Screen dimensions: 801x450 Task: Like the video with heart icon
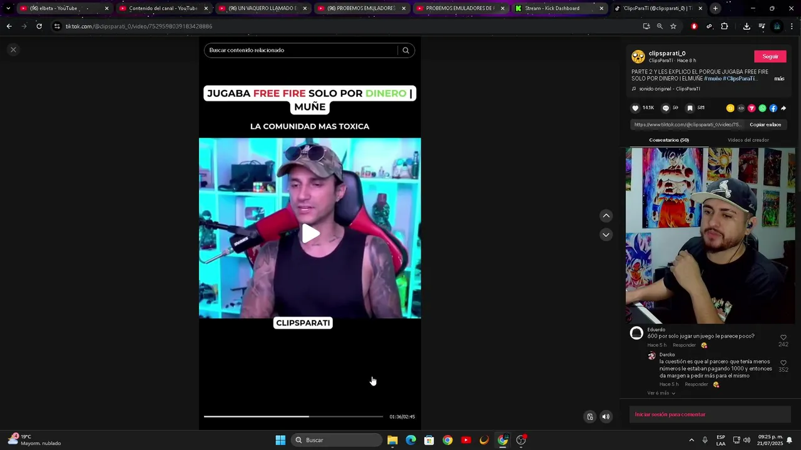[x=635, y=108]
